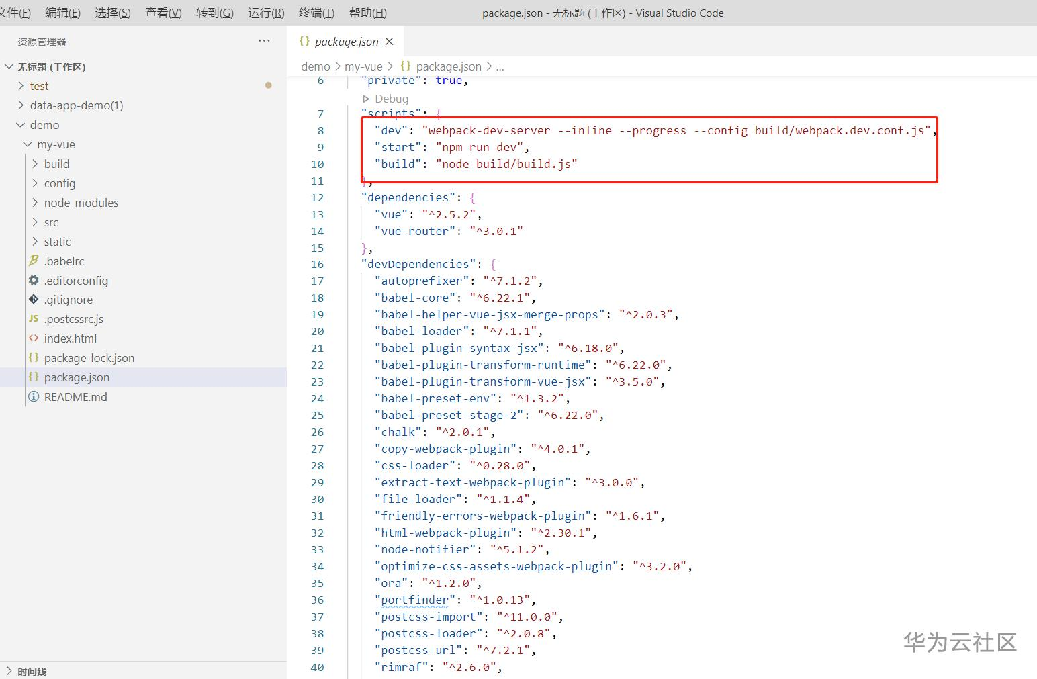
Task: Click line number 12 in the gutter
Action: click(x=317, y=197)
